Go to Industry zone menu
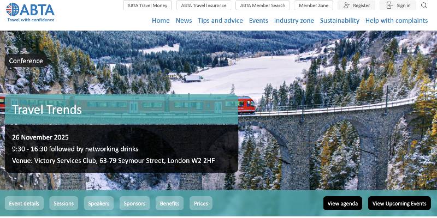This screenshot has height=218, width=437. click(x=294, y=21)
